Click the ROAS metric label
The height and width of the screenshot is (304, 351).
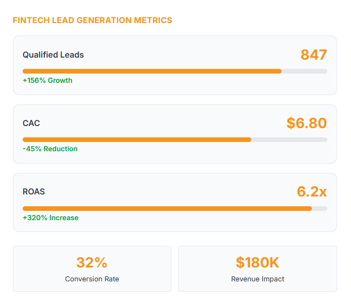[x=33, y=191]
